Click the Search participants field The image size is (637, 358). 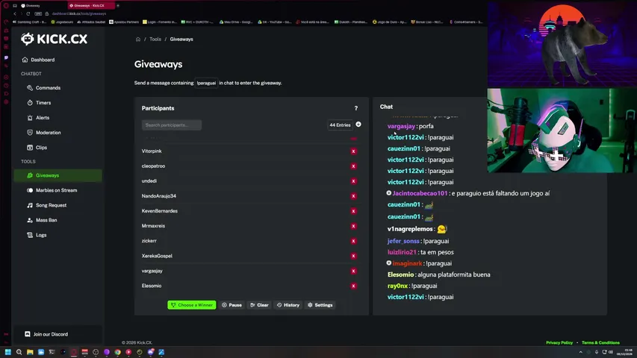pos(172,125)
